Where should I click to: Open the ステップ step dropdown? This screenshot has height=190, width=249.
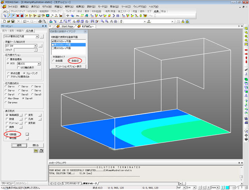click(x=36, y=50)
